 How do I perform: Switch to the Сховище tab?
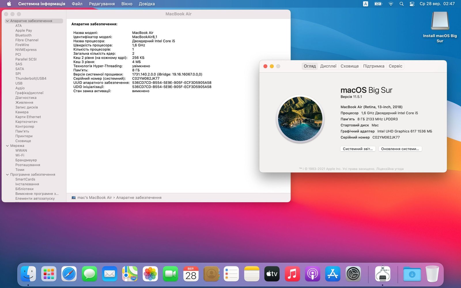point(349,66)
